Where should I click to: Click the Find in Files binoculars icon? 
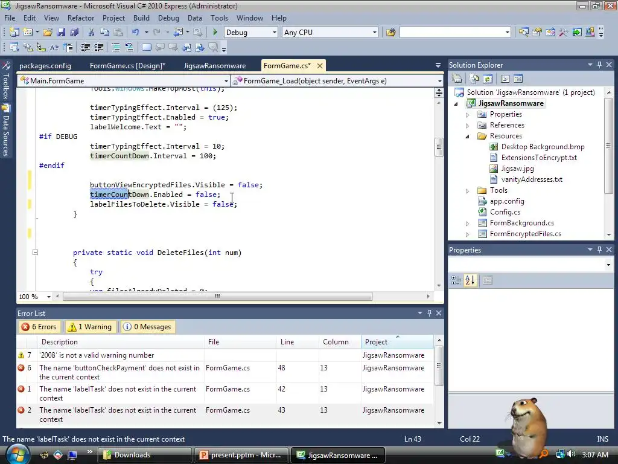tap(391, 33)
